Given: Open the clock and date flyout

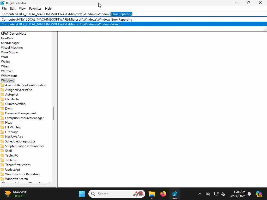Looking at the screenshot, I should tap(237, 194).
